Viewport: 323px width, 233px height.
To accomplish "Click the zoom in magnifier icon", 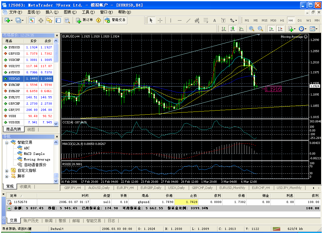I will tap(251, 29).
